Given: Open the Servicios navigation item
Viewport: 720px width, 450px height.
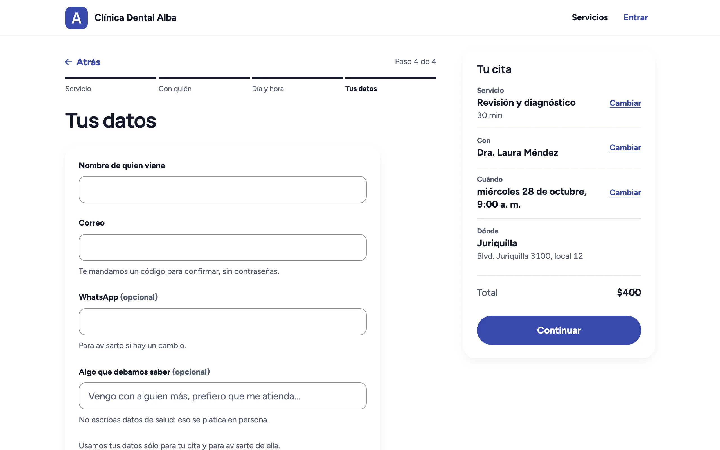Looking at the screenshot, I should 590,17.
